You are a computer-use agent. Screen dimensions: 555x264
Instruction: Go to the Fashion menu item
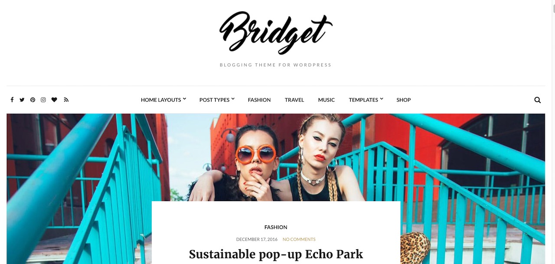pyautogui.click(x=259, y=100)
